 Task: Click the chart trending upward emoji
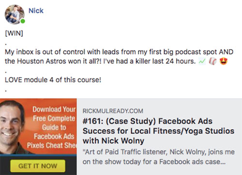click(x=202, y=61)
